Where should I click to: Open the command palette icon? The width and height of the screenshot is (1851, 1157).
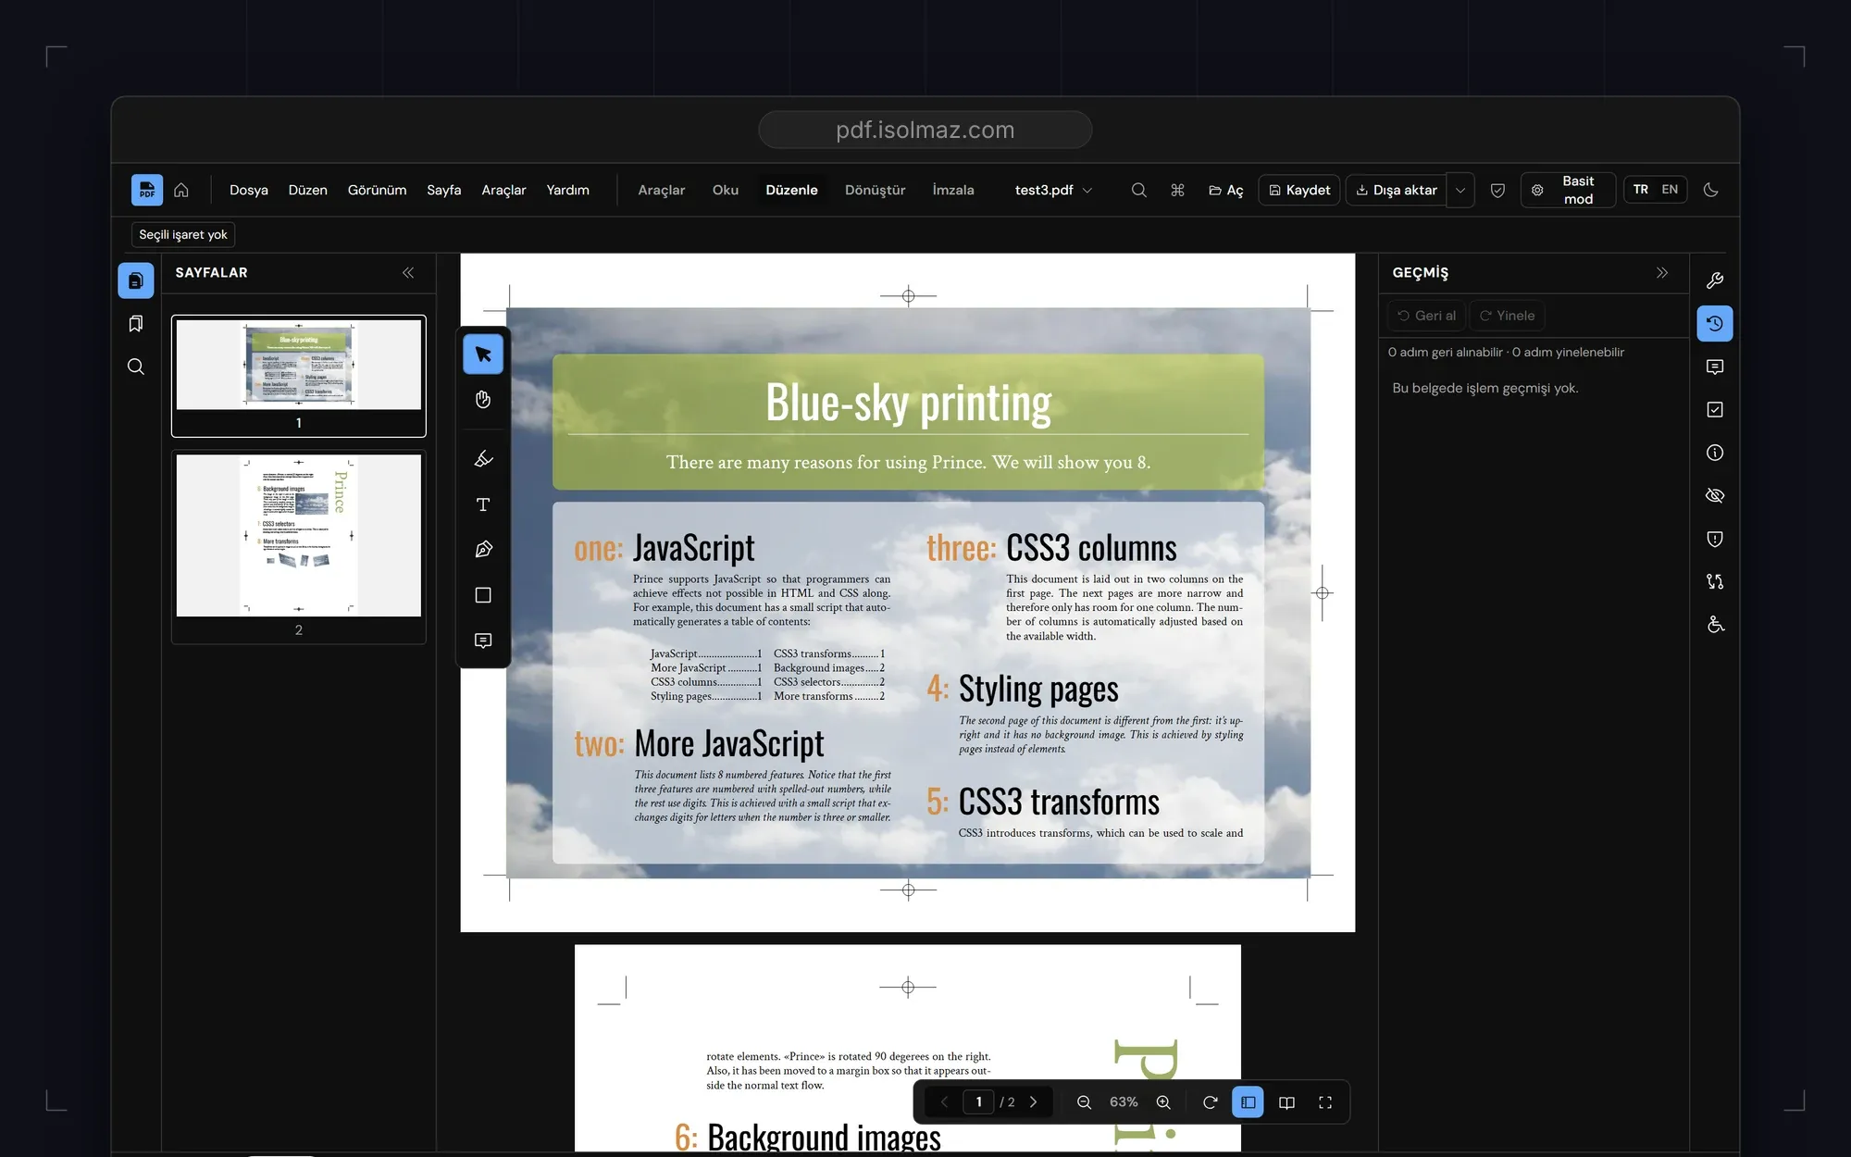pos(1177,190)
